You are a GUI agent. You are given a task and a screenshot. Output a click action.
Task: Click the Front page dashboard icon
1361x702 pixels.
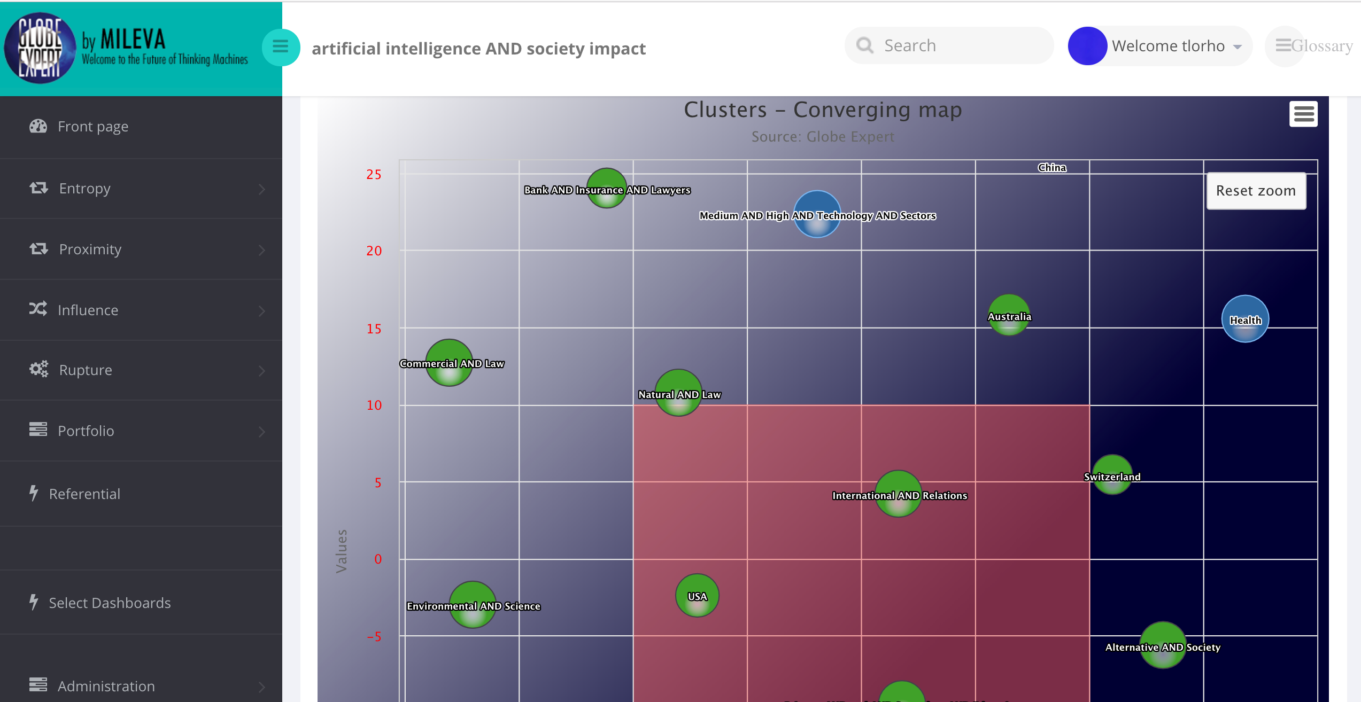38,127
